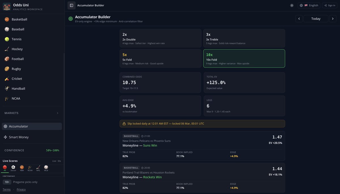
Task: Click the Sign In button
Action: click(x=330, y=5)
